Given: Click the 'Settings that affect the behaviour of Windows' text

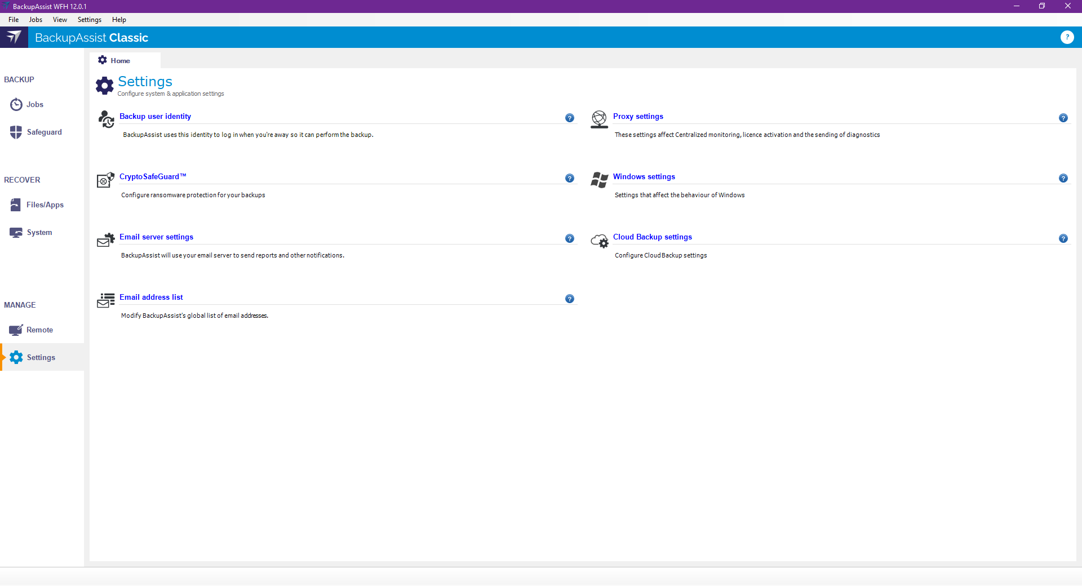Looking at the screenshot, I should 680,195.
